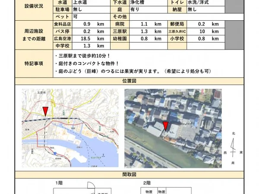Viewport: 259px width, 194px height.
Task: Click the 庭 label cell
Action: click(x=120, y=9)
